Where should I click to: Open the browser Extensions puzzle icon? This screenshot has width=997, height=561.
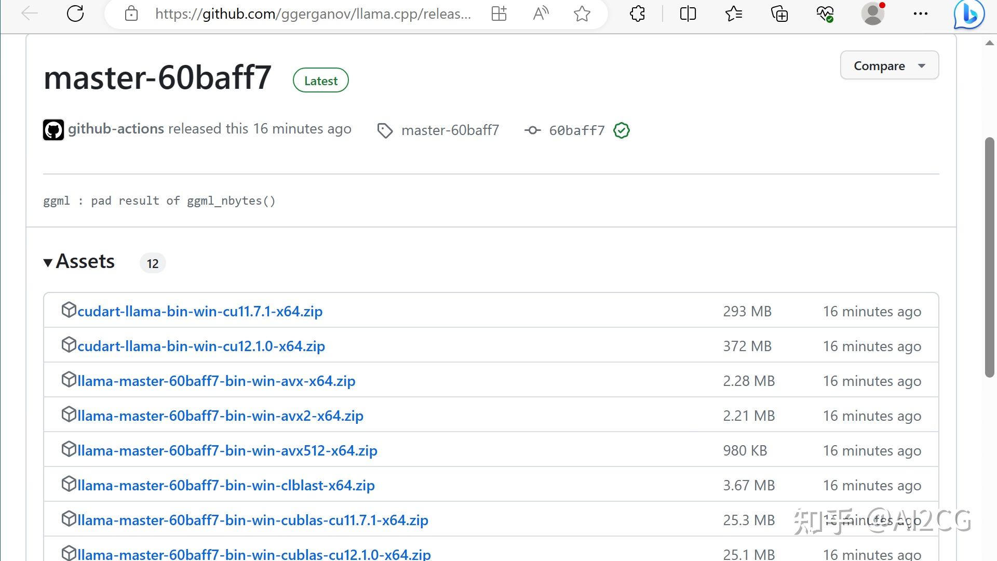click(x=637, y=14)
